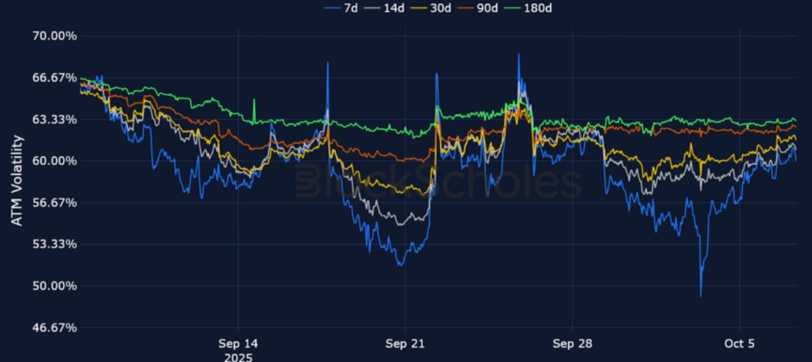Click the Oct 5 x-axis label
The width and height of the screenshot is (812, 362).
coord(739,344)
